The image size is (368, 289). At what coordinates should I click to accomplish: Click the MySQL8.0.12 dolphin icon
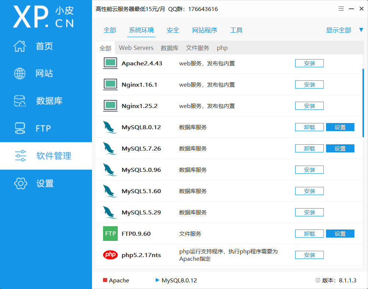(x=110, y=127)
